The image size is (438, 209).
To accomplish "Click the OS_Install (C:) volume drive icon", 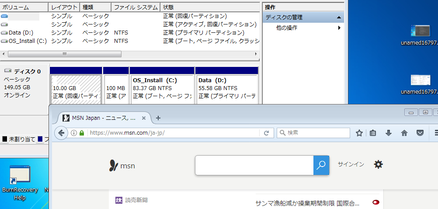I will (4, 41).
